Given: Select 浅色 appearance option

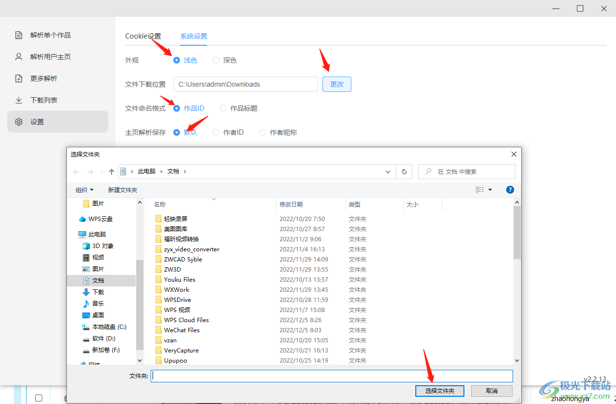Looking at the screenshot, I should coord(185,60).
